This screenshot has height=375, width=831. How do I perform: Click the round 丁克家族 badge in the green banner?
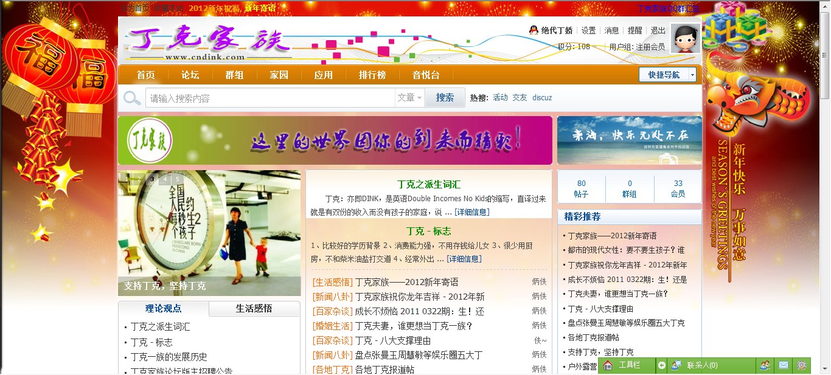pyautogui.click(x=149, y=140)
